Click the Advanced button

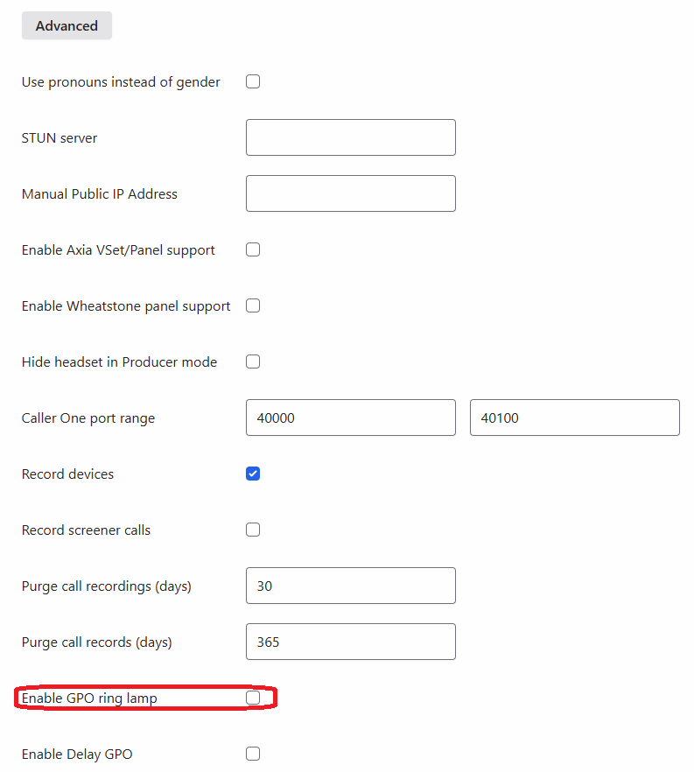67,25
